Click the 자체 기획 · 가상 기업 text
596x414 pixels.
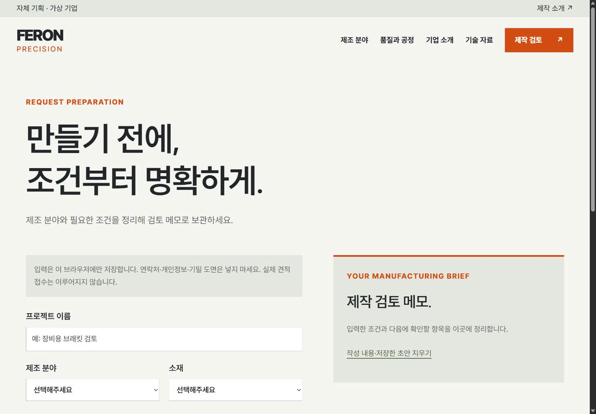(47, 8)
